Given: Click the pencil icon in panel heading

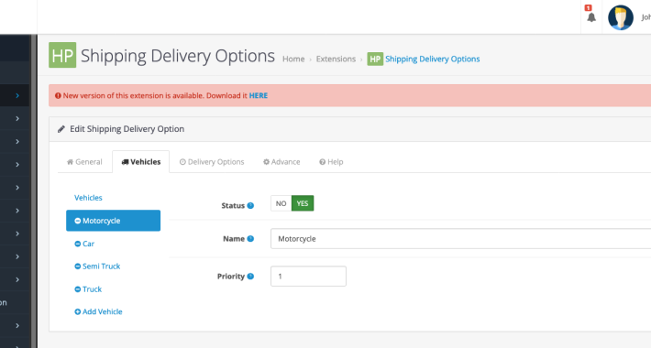Looking at the screenshot, I should pos(61,129).
